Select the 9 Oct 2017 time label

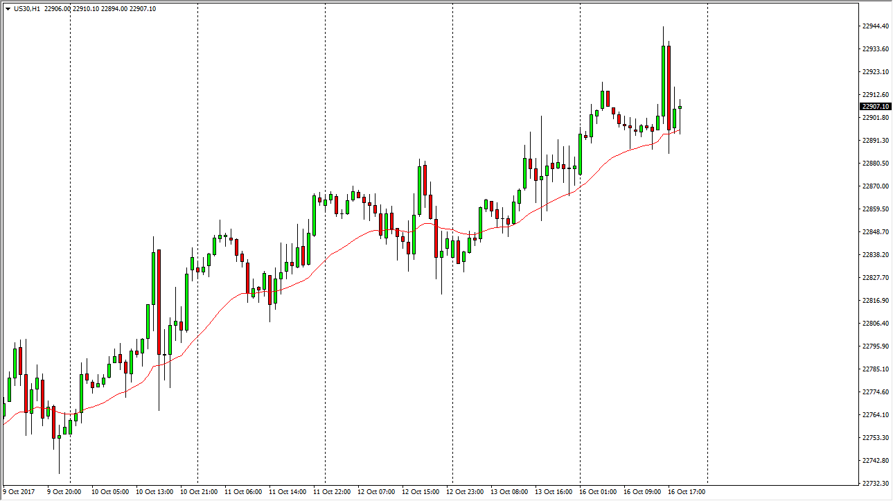pyautogui.click(x=20, y=492)
